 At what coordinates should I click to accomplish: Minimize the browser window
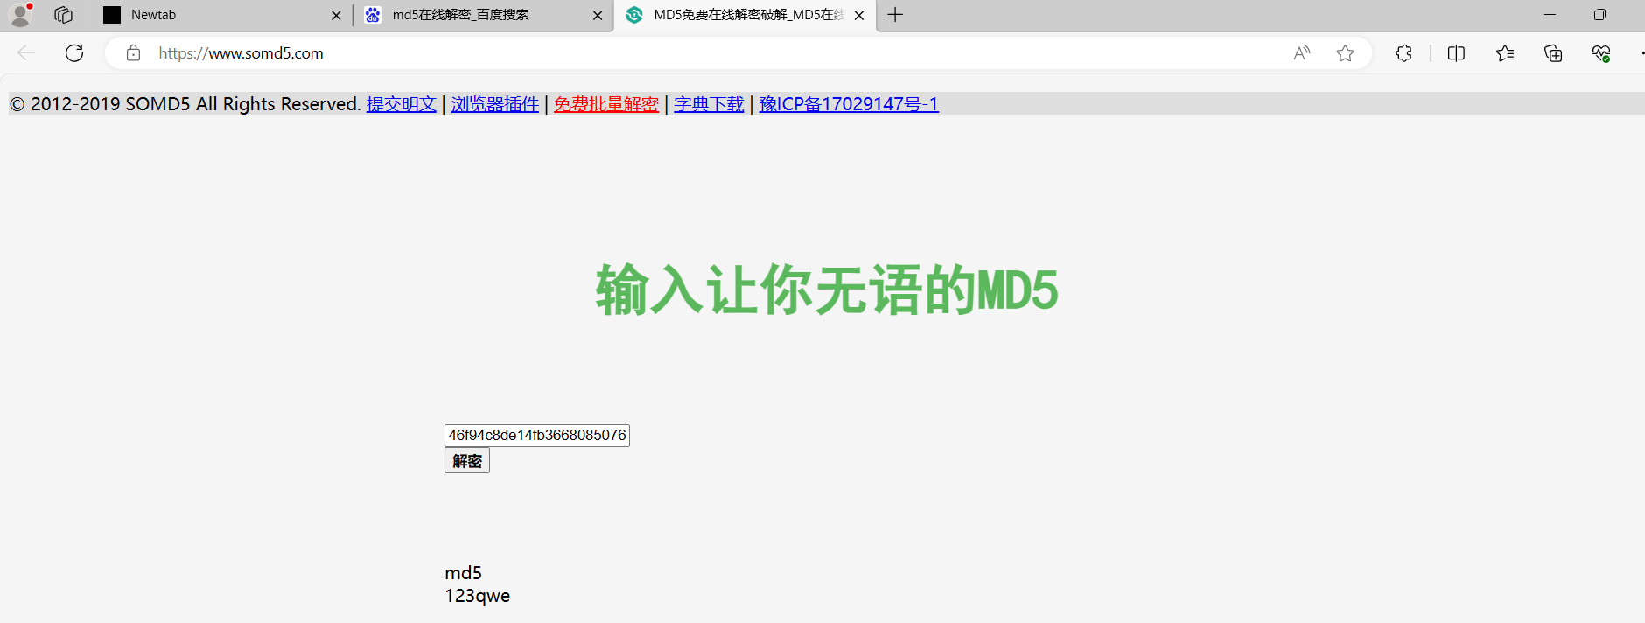(x=1550, y=15)
